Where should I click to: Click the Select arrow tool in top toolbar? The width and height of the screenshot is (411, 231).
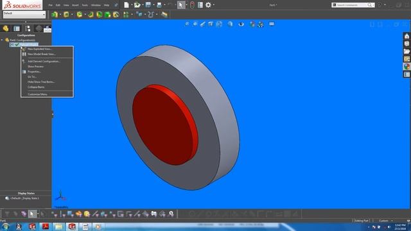(181, 4)
